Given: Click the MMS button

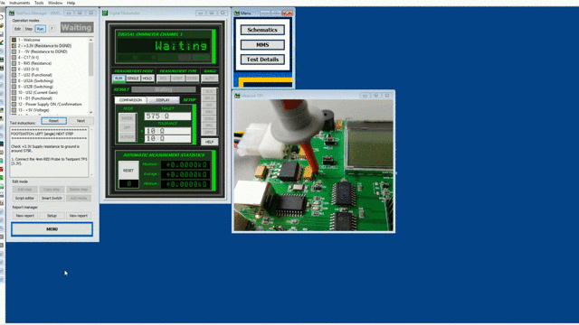Looking at the screenshot, I should (262, 45).
